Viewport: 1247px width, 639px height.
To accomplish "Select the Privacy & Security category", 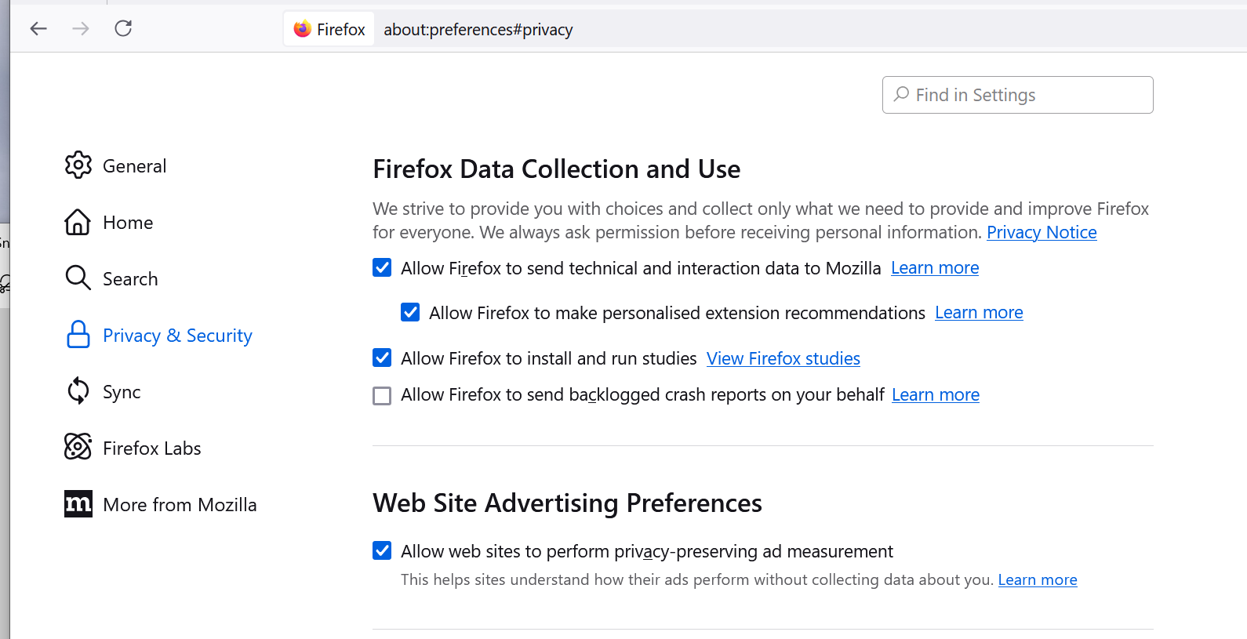I will tap(177, 336).
